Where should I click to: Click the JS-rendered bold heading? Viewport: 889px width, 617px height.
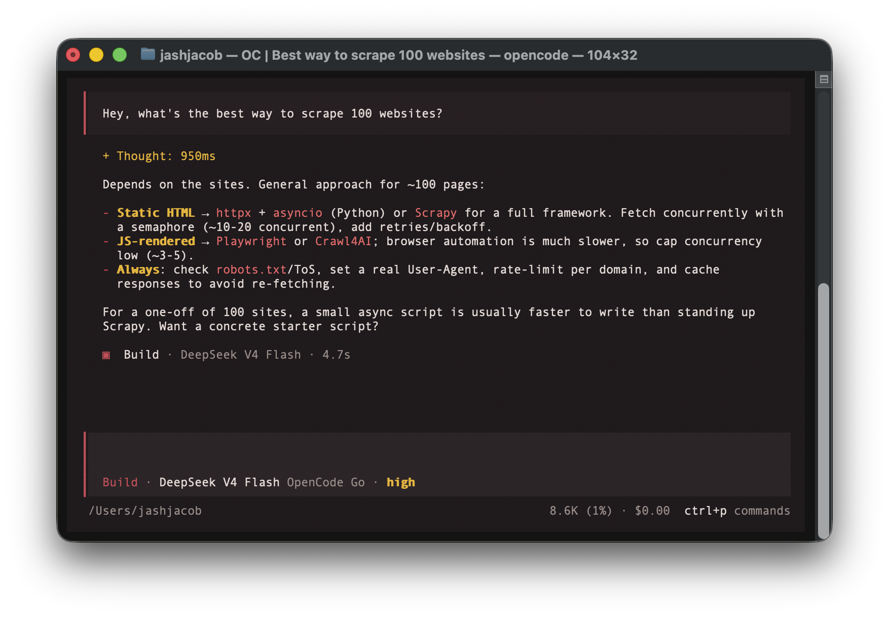(x=156, y=241)
